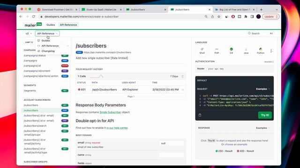Open /subscribers/search sidebar entry
The width and height of the screenshot is (300, 168).
(46, 126)
